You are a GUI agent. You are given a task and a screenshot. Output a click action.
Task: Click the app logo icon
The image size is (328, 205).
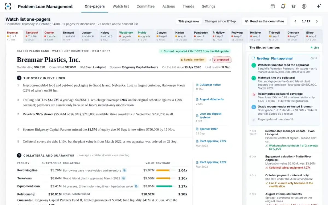(8, 6)
